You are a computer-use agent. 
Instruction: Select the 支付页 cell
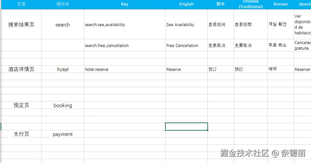click(x=21, y=134)
